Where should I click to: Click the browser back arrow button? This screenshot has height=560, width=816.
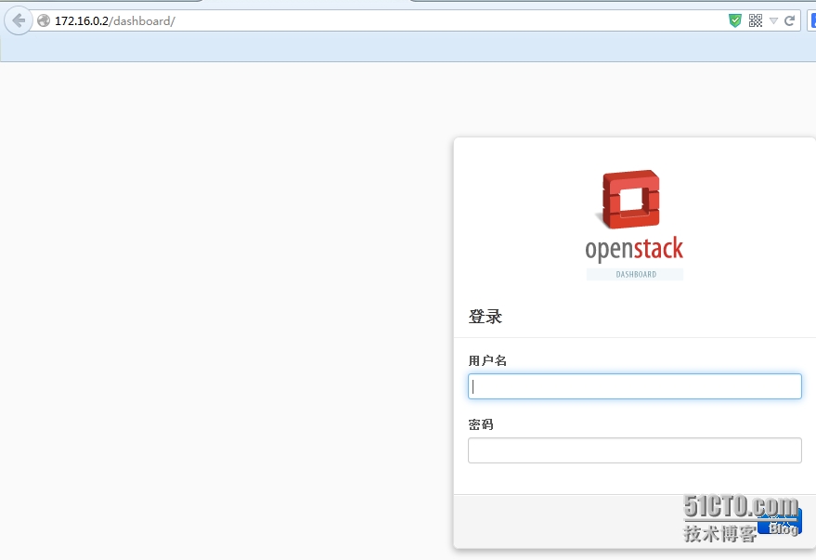click(x=19, y=20)
